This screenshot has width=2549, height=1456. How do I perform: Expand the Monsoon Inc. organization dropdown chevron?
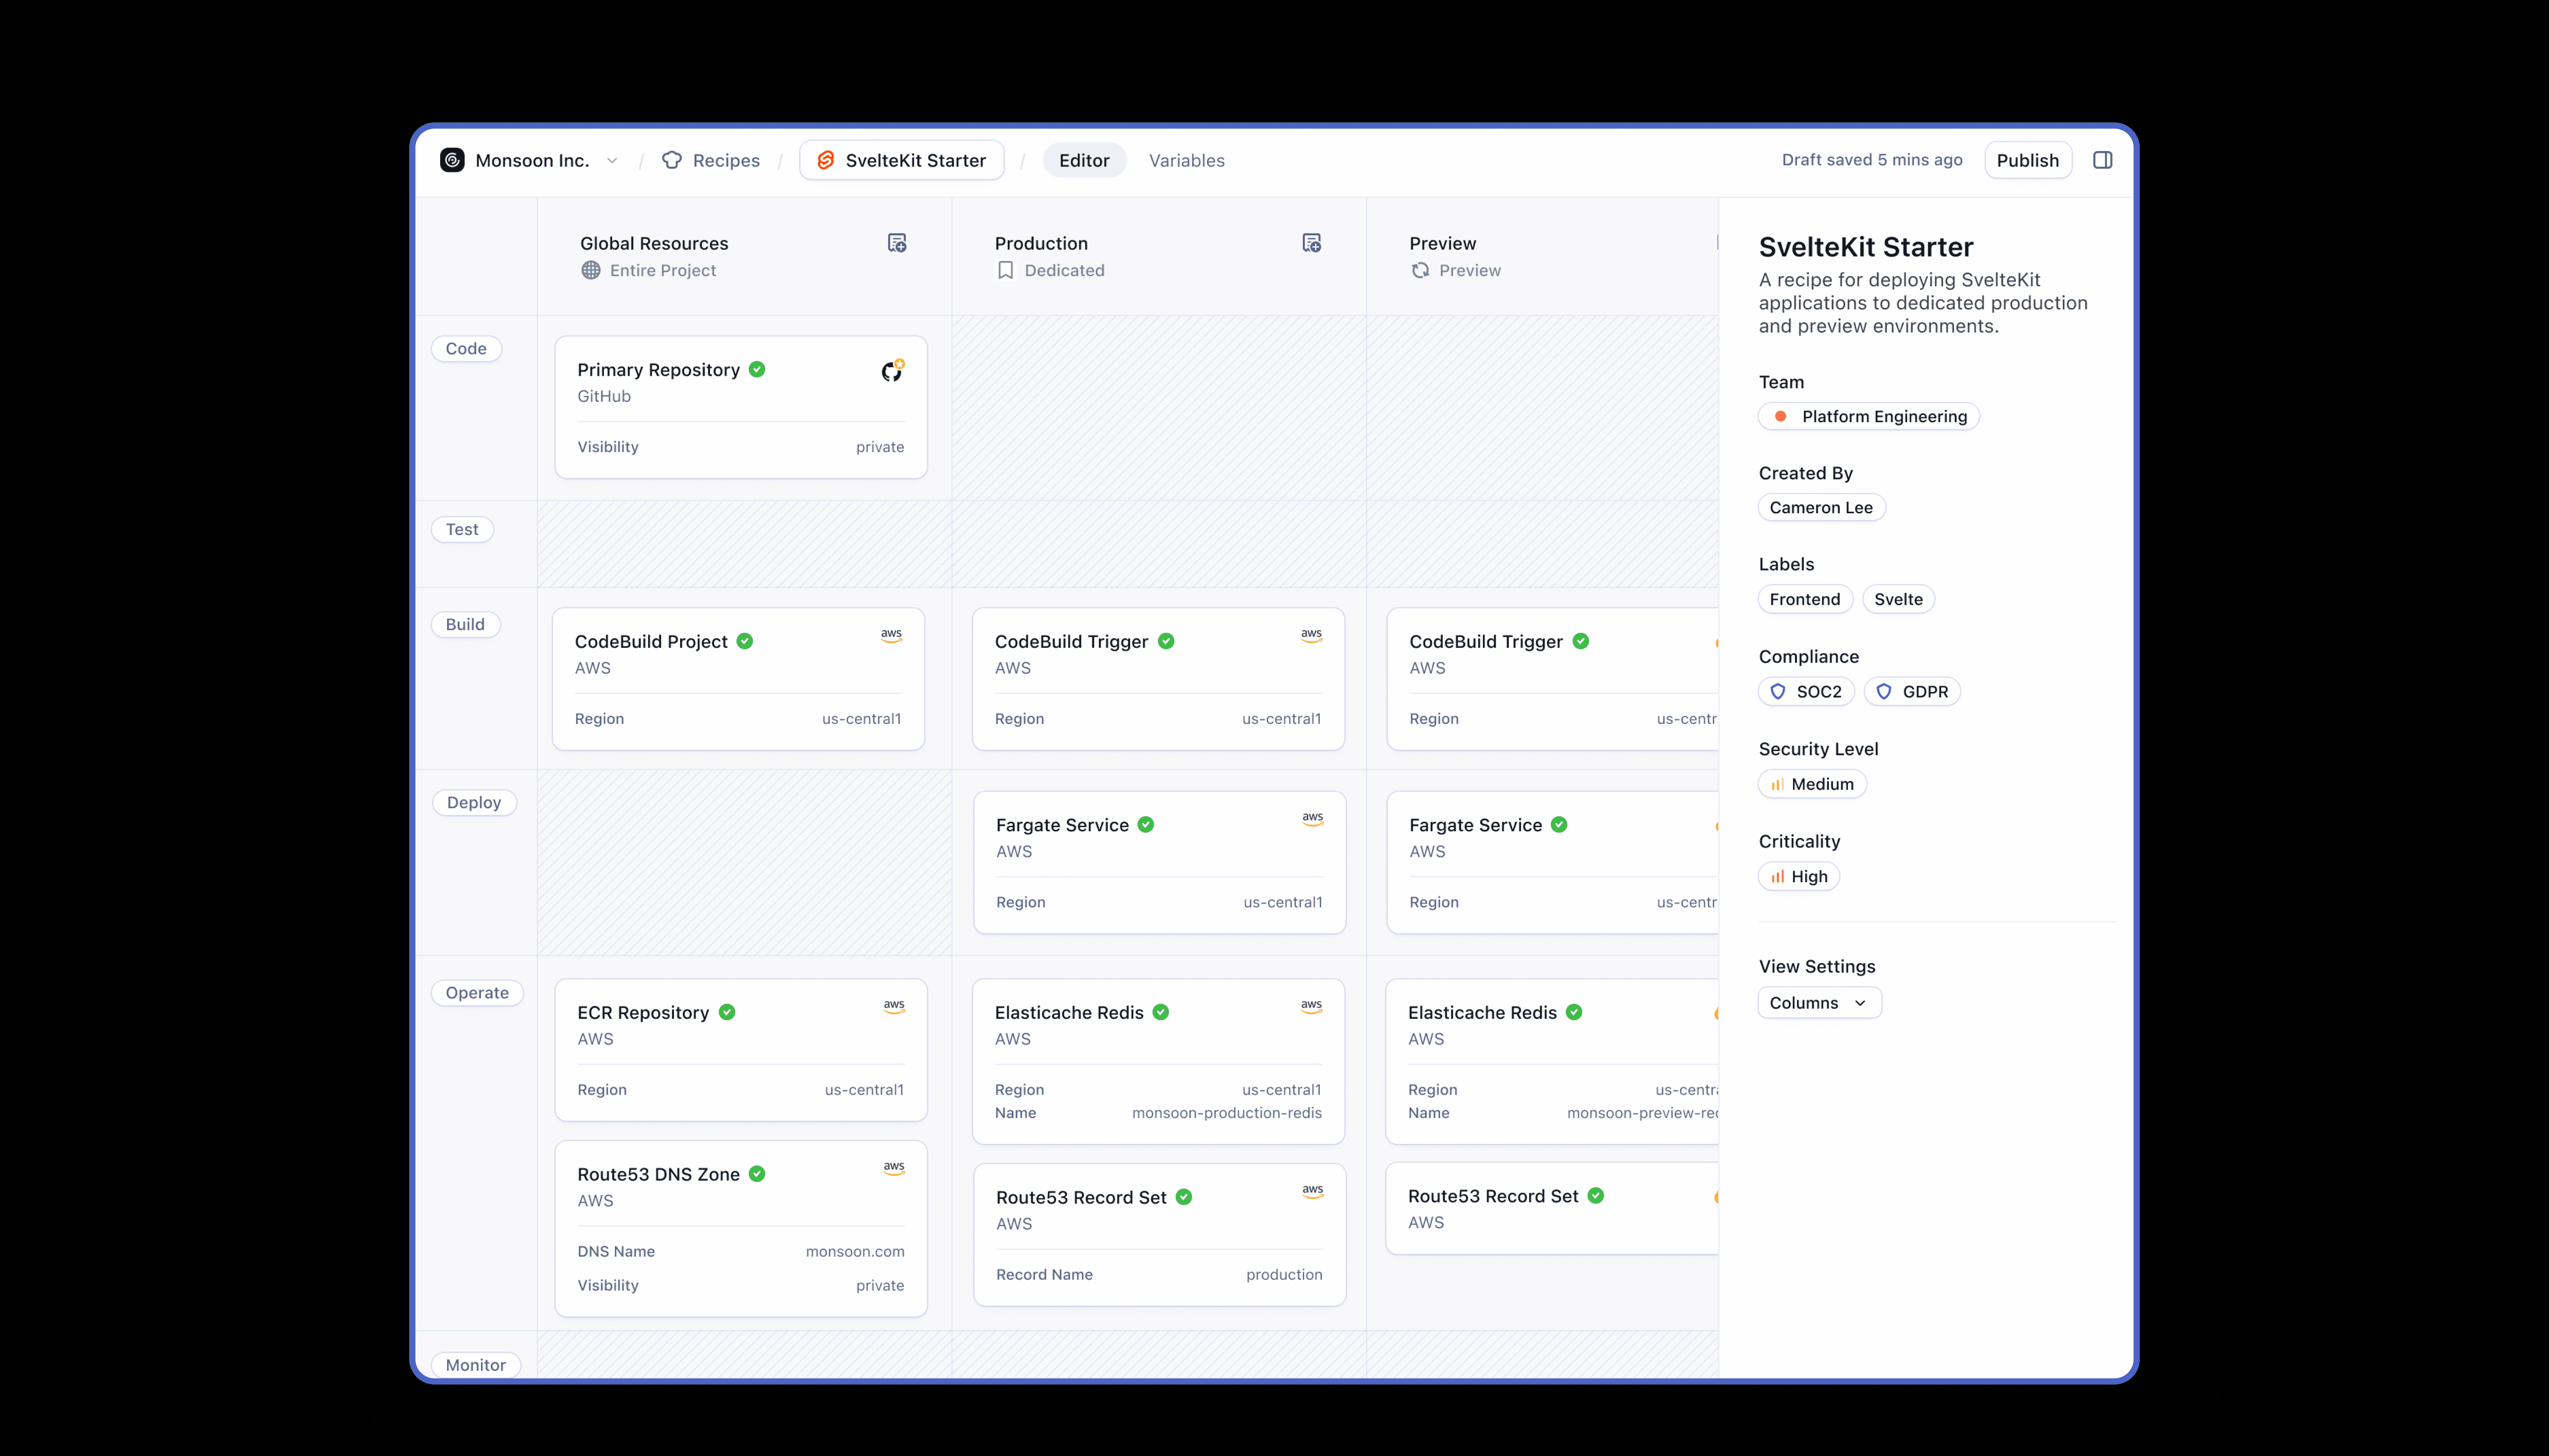(612, 160)
